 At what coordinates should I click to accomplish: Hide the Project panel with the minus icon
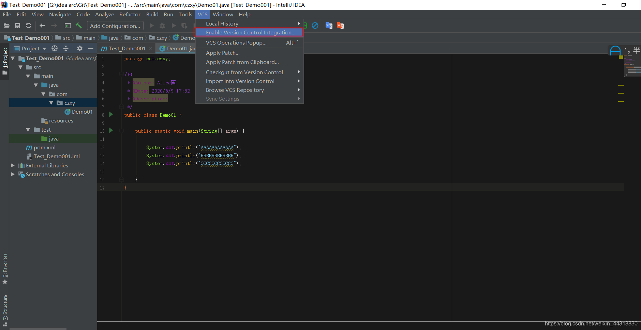click(91, 48)
